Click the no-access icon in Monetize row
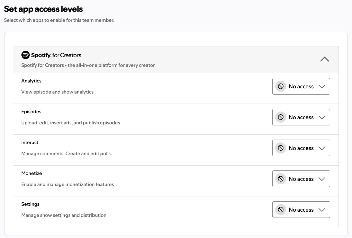The image size is (352, 238). pos(281,179)
